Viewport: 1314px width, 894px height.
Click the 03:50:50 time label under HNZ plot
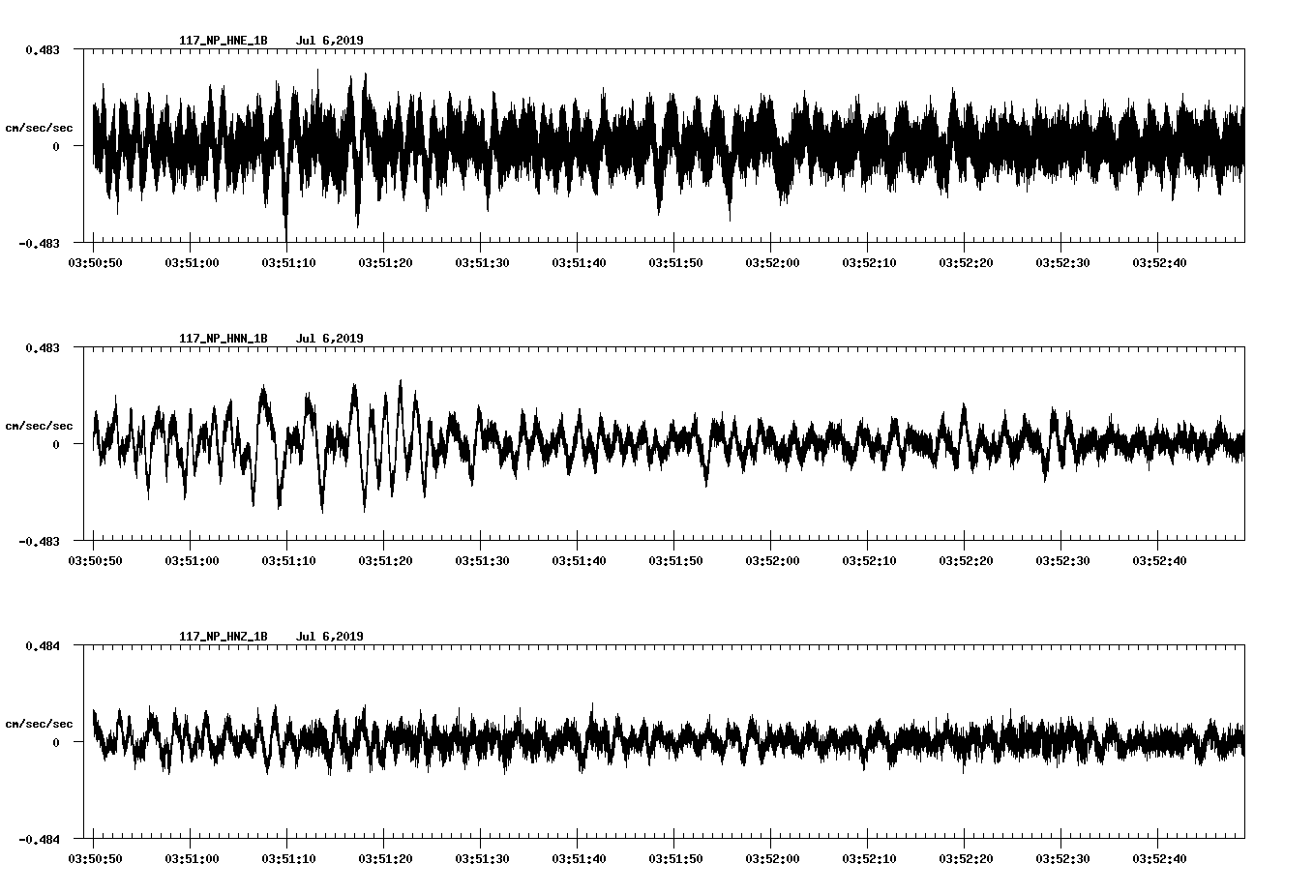point(95,858)
